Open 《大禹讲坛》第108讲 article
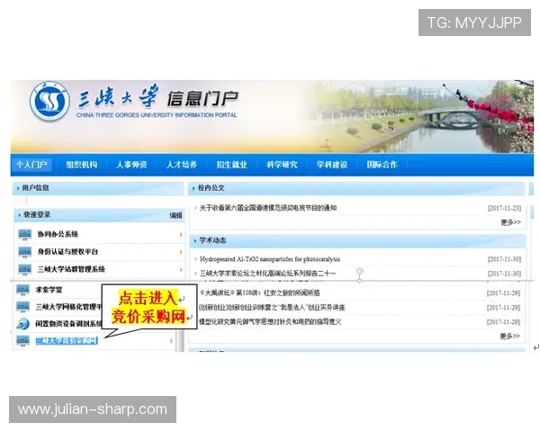540x432 pixels. pyautogui.click(x=260, y=292)
